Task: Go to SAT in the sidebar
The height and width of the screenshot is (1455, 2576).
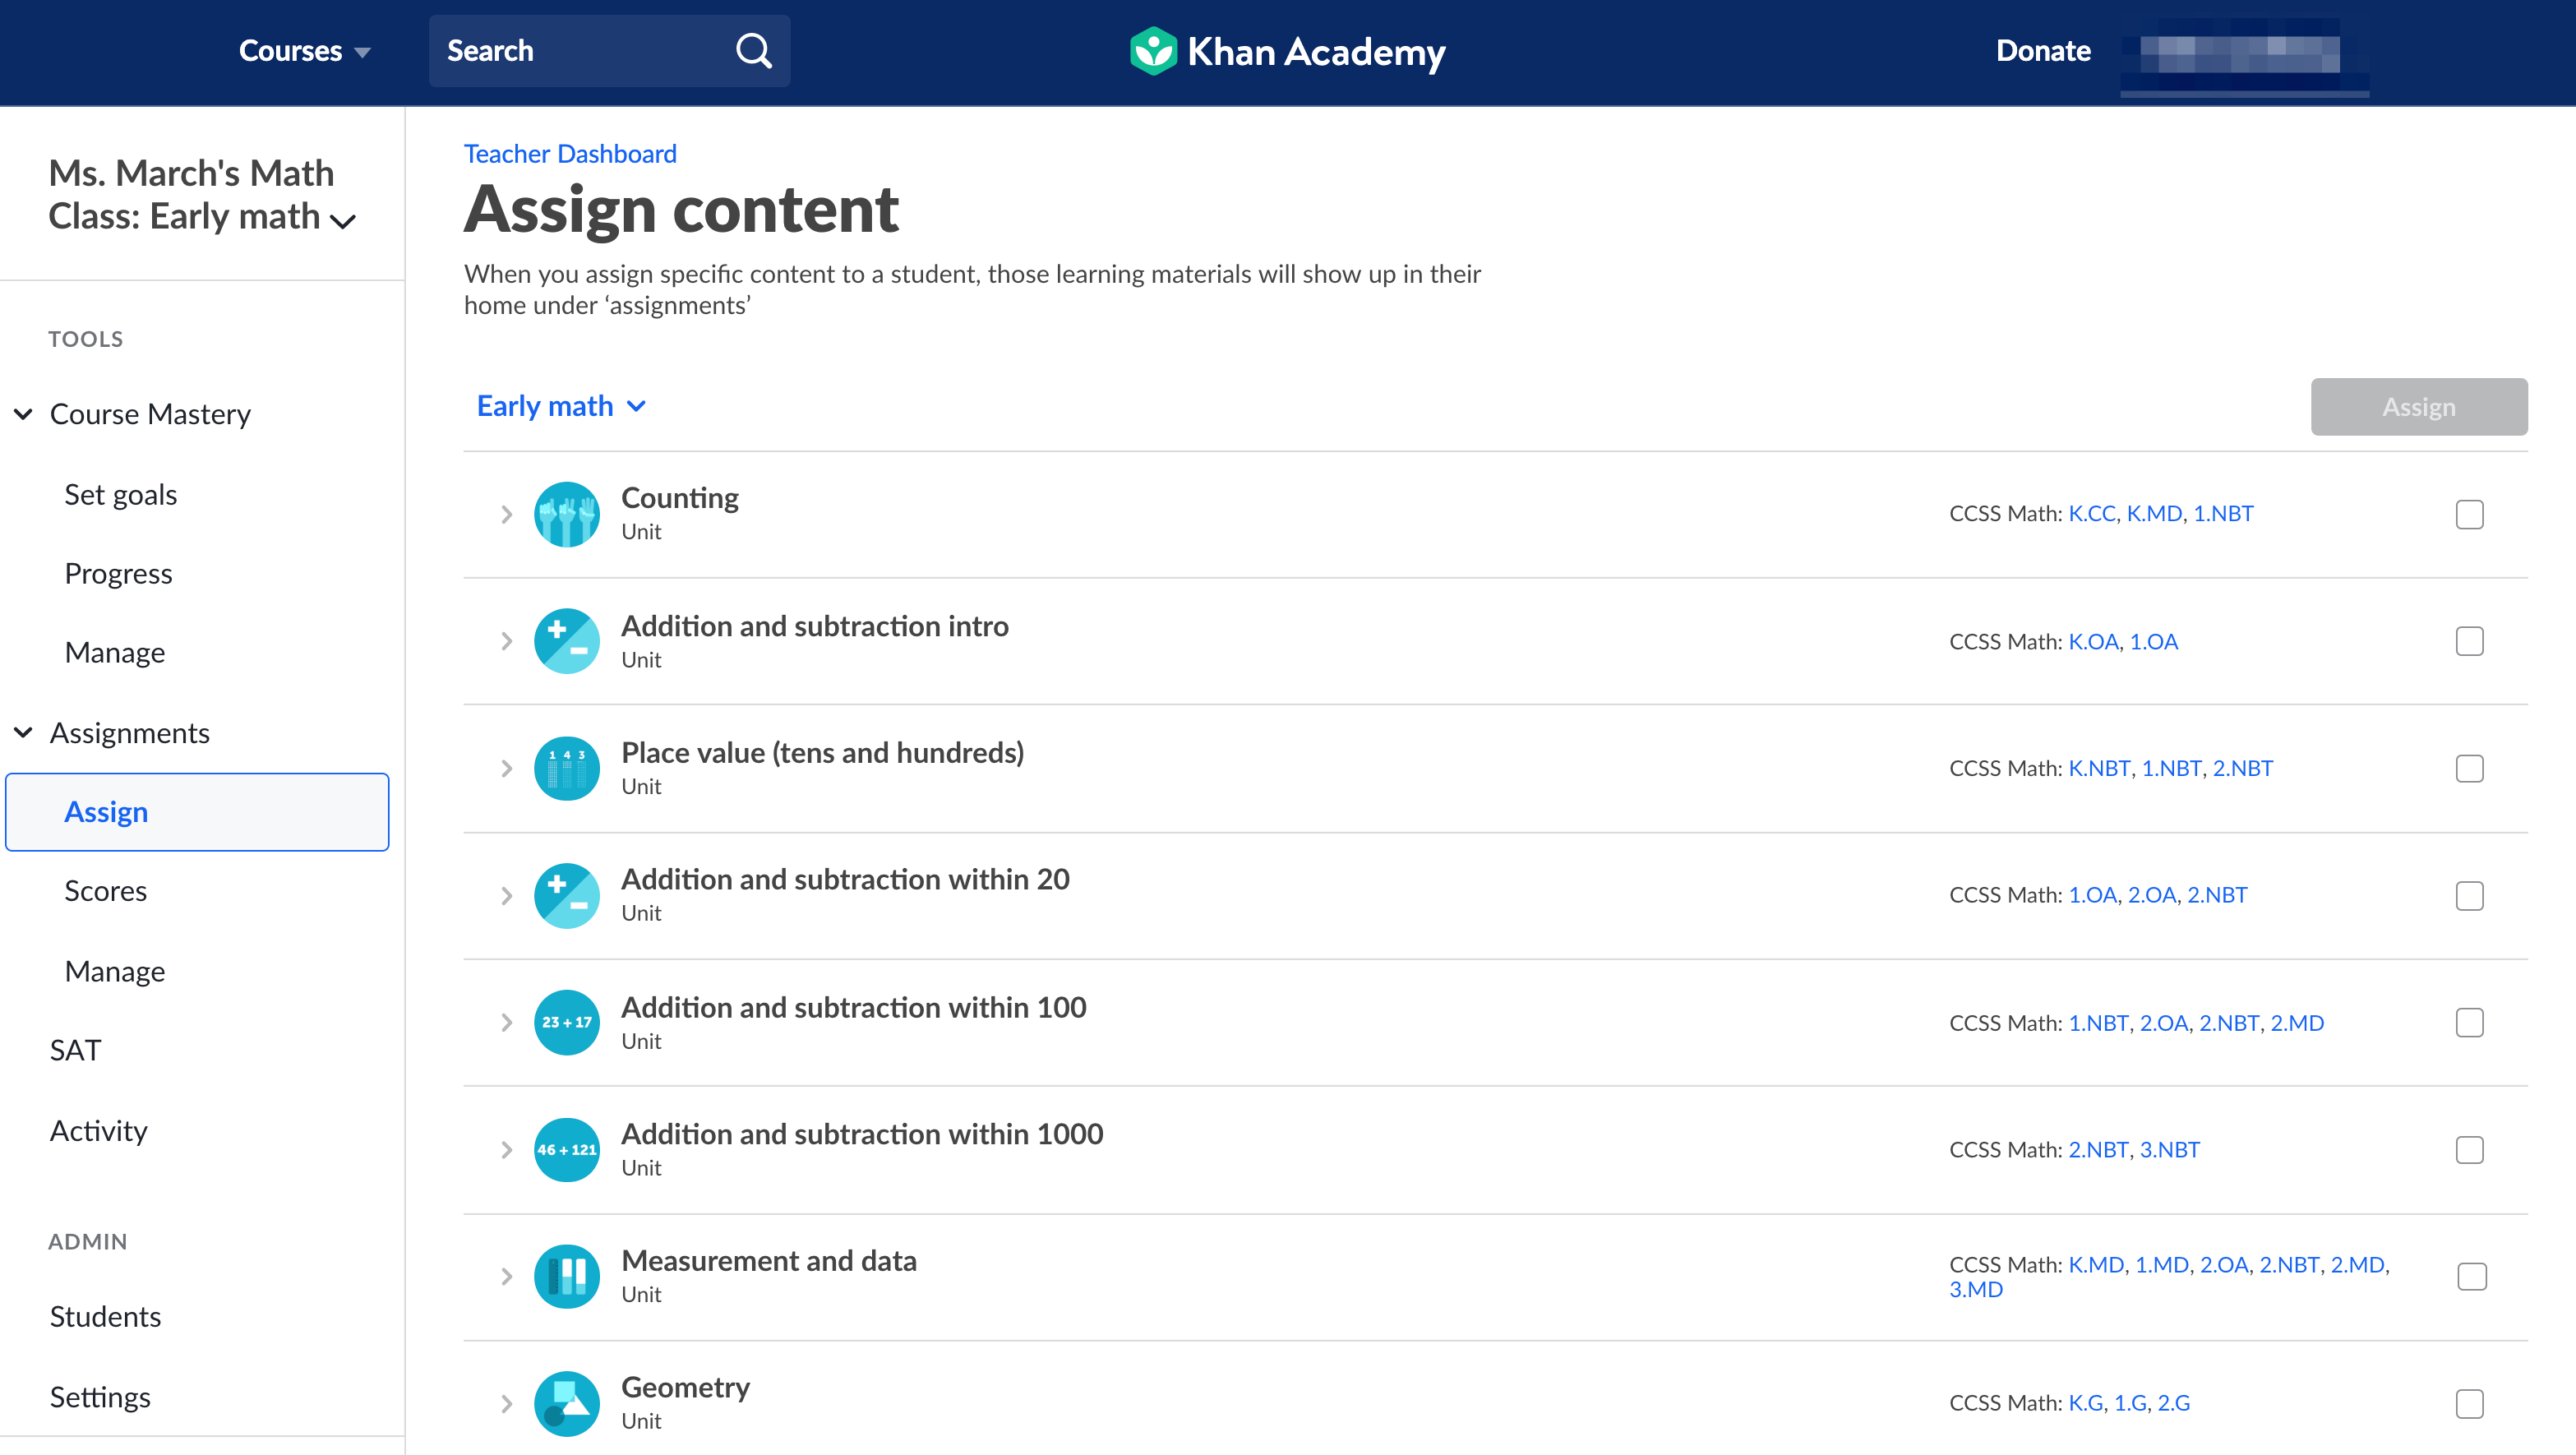Action: (75, 1050)
